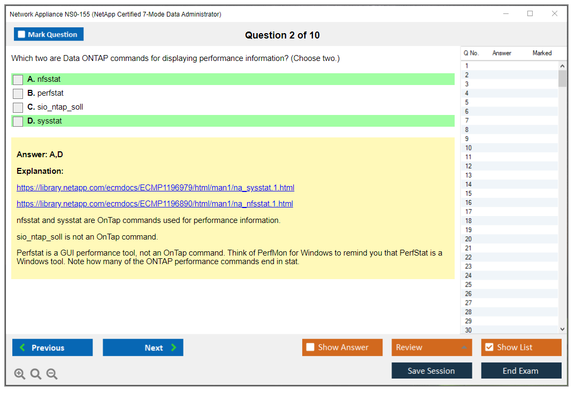Toggle the Show List checkbox
Screen dimensions: 575x393
pos(489,348)
